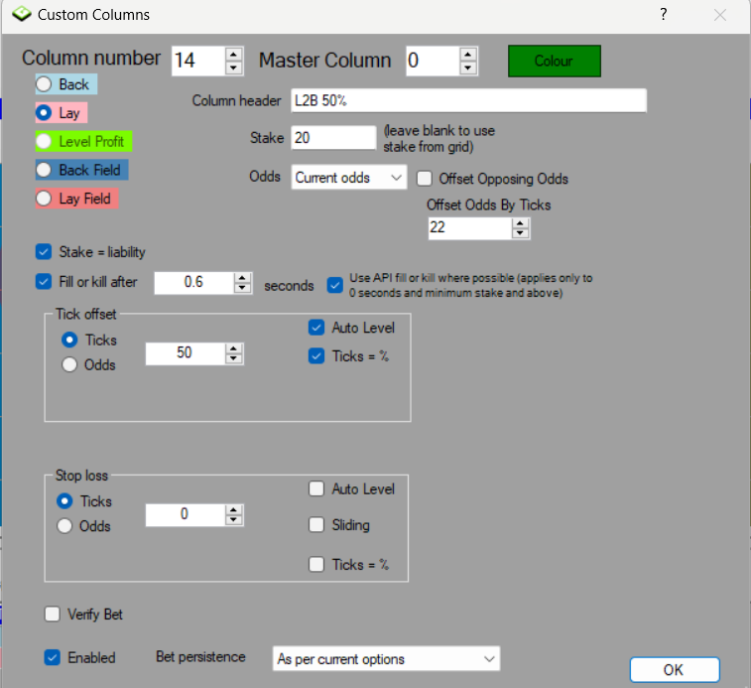Screen dimensions: 751x688
Task: Select the Level Profit option
Action: 44,141
